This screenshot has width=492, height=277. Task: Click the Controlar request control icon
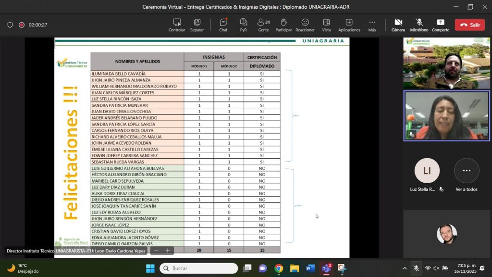tap(177, 25)
